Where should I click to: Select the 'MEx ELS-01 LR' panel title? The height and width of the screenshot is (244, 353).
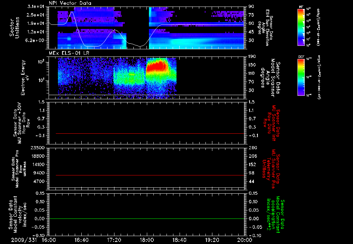pos(69,53)
